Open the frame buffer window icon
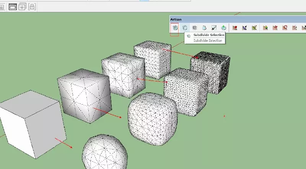 [x=13, y=7]
